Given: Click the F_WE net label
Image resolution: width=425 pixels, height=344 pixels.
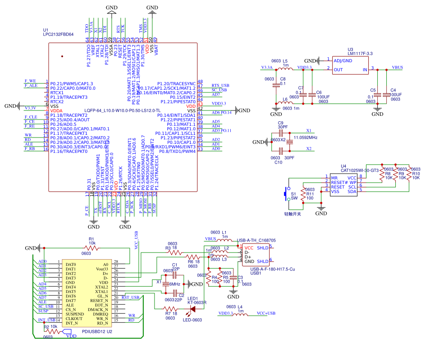Looking at the screenshot, I should [x=30, y=81].
